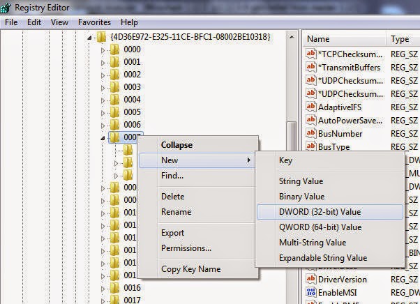The width and height of the screenshot is (420, 304).
Task: Choose Collapse in the context menu
Action: 177,145
